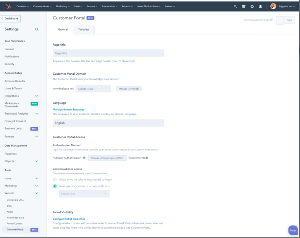Screen dimensions: 300x238
Task: Click the HubSpot sprocket logo
Action: (x=8, y=7)
